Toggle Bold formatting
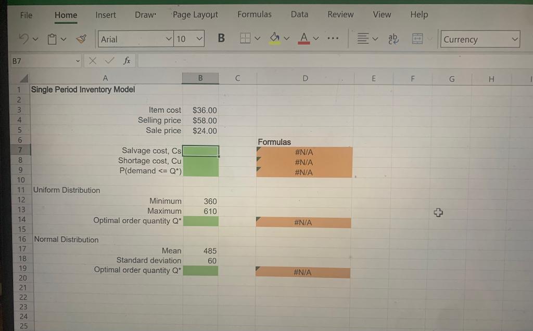This screenshot has width=533, height=331. (x=221, y=38)
